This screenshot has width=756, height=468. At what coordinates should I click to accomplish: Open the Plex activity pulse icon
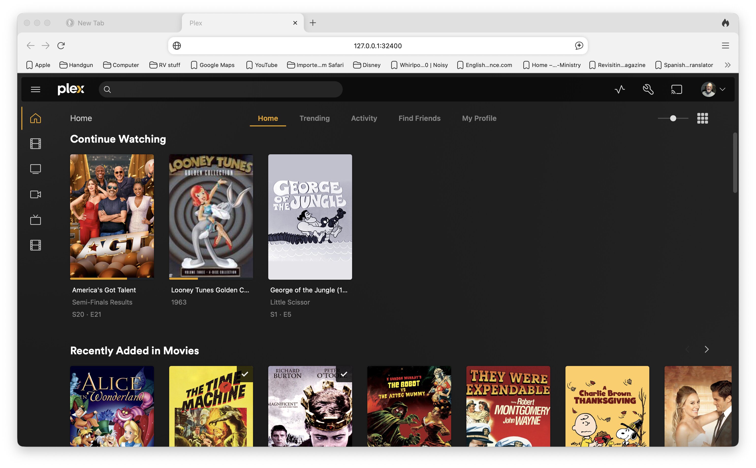(620, 89)
